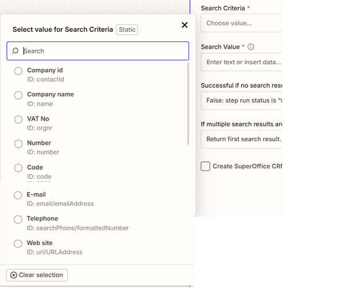
Task: Select the Company name radio option
Action: (x=18, y=95)
